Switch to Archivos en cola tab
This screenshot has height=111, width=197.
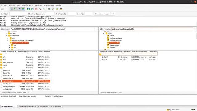point(7,106)
